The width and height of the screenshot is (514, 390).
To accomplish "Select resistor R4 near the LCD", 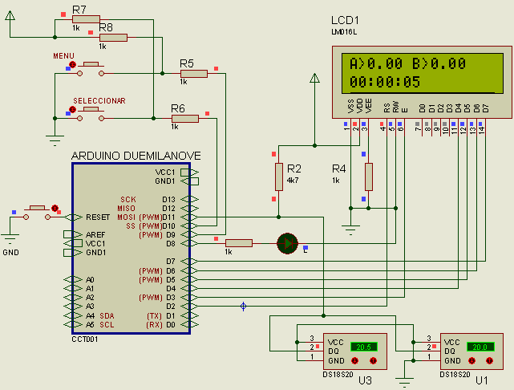I will (x=368, y=177).
